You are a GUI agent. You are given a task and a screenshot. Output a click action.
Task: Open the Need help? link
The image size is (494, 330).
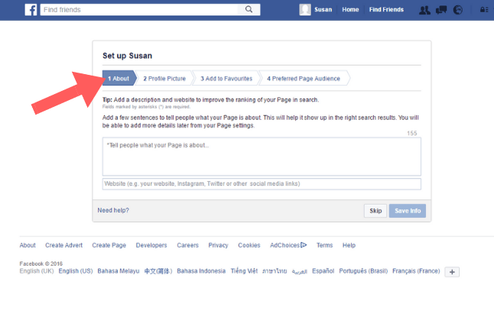[x=113, y=210]
